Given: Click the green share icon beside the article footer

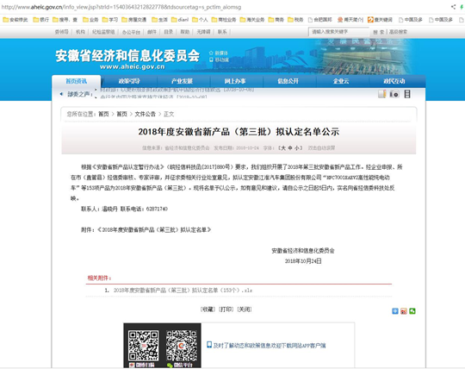Looking at the screenshot, I should tap(412, 311).
